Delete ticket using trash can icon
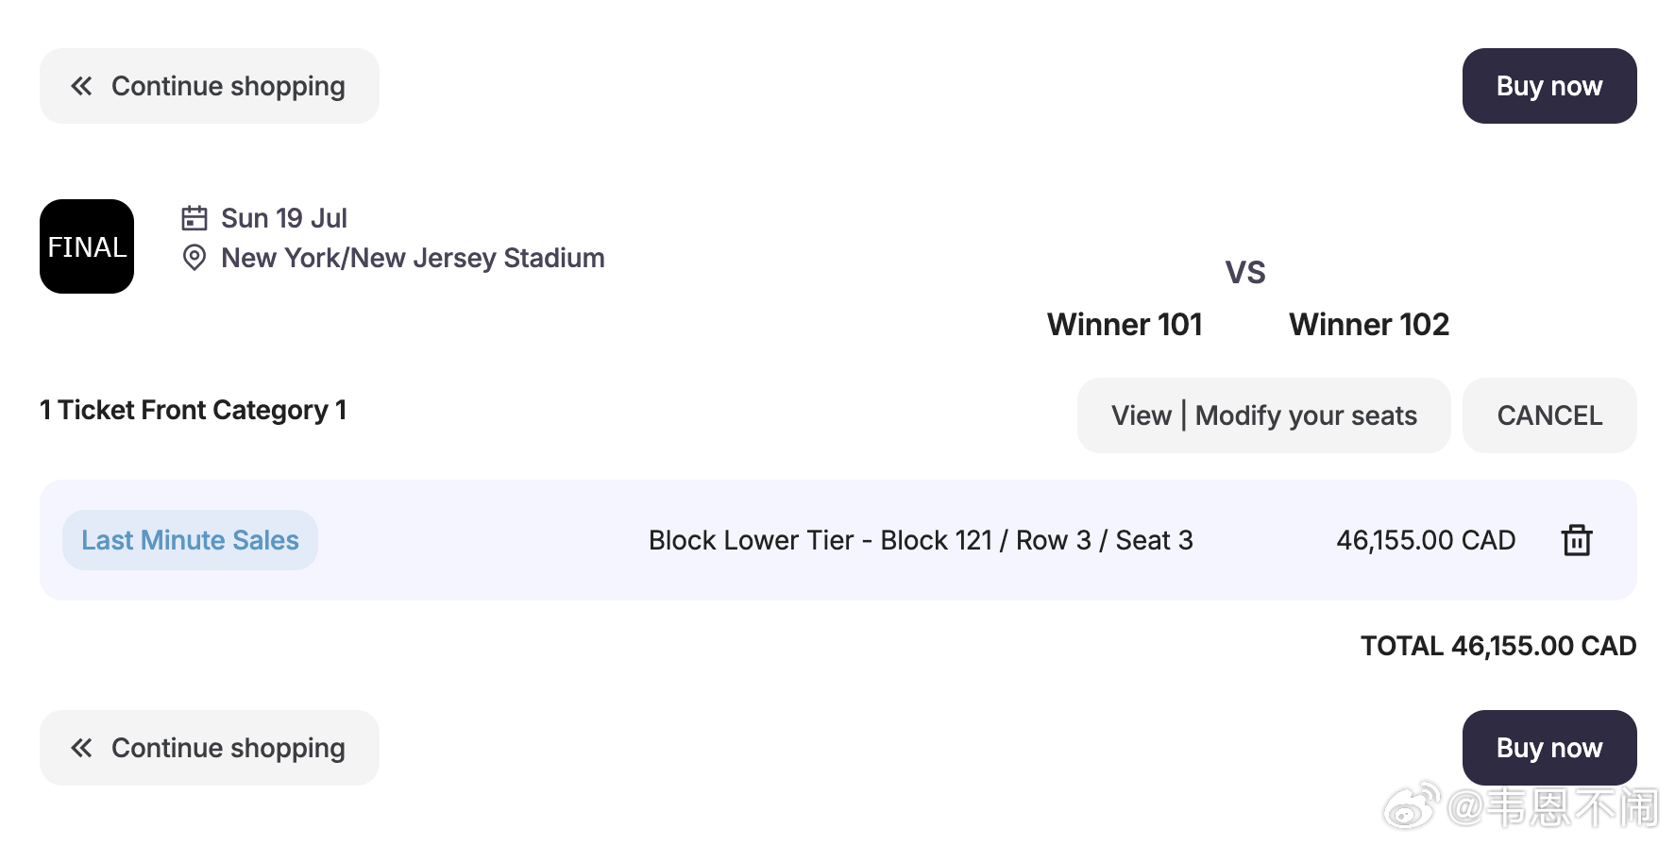The image size is (1675, 846). [1577, 540]
